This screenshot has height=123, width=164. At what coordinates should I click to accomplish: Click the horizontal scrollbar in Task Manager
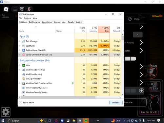[58, 97]
